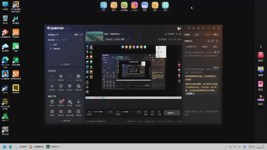
Task: Open 详情 details arrow in contribution bar
Action: [x=216, y=35]
